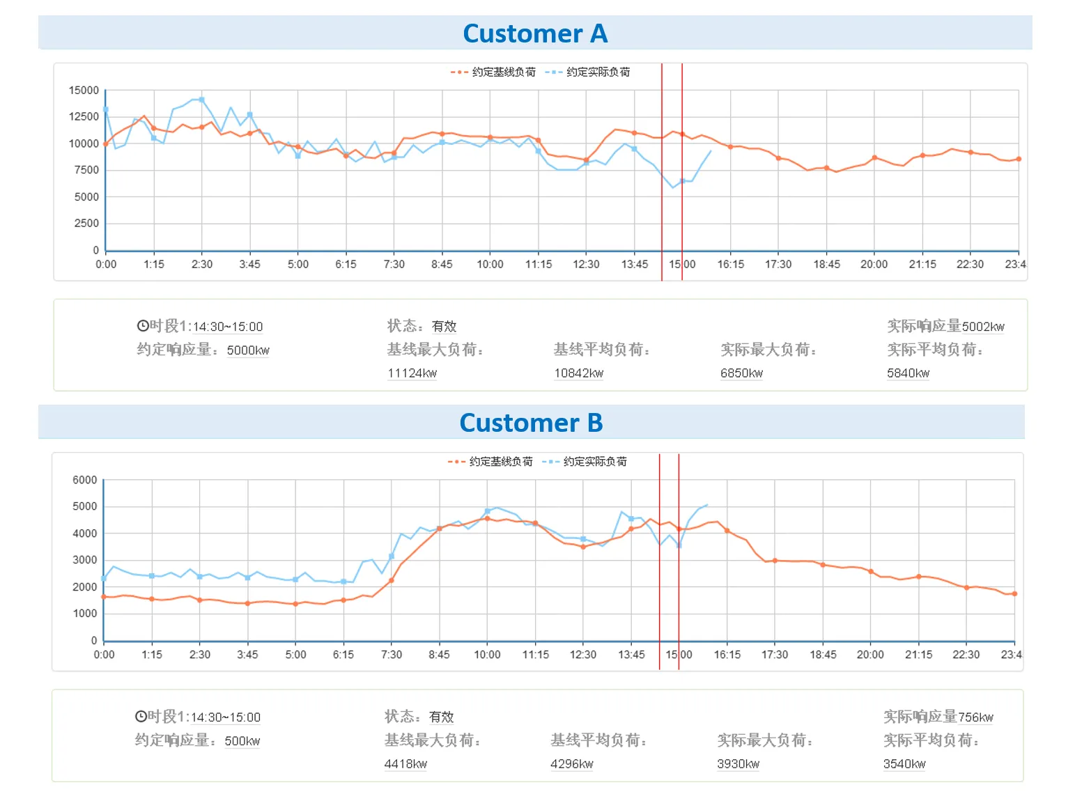This screenshot has height=810, width=1075.
Task: Select the Customer B header
Action: pyautogui.click(x=531, y=423)
